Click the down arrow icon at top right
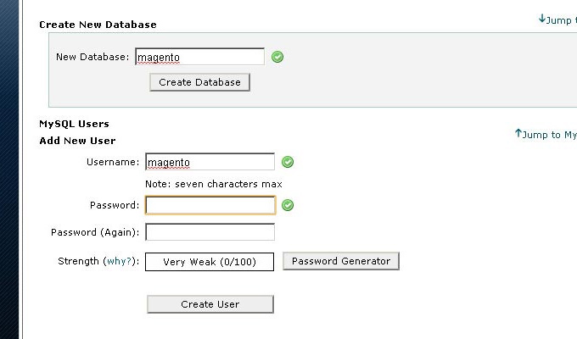577x339 pixels. (x=542, y=19)
